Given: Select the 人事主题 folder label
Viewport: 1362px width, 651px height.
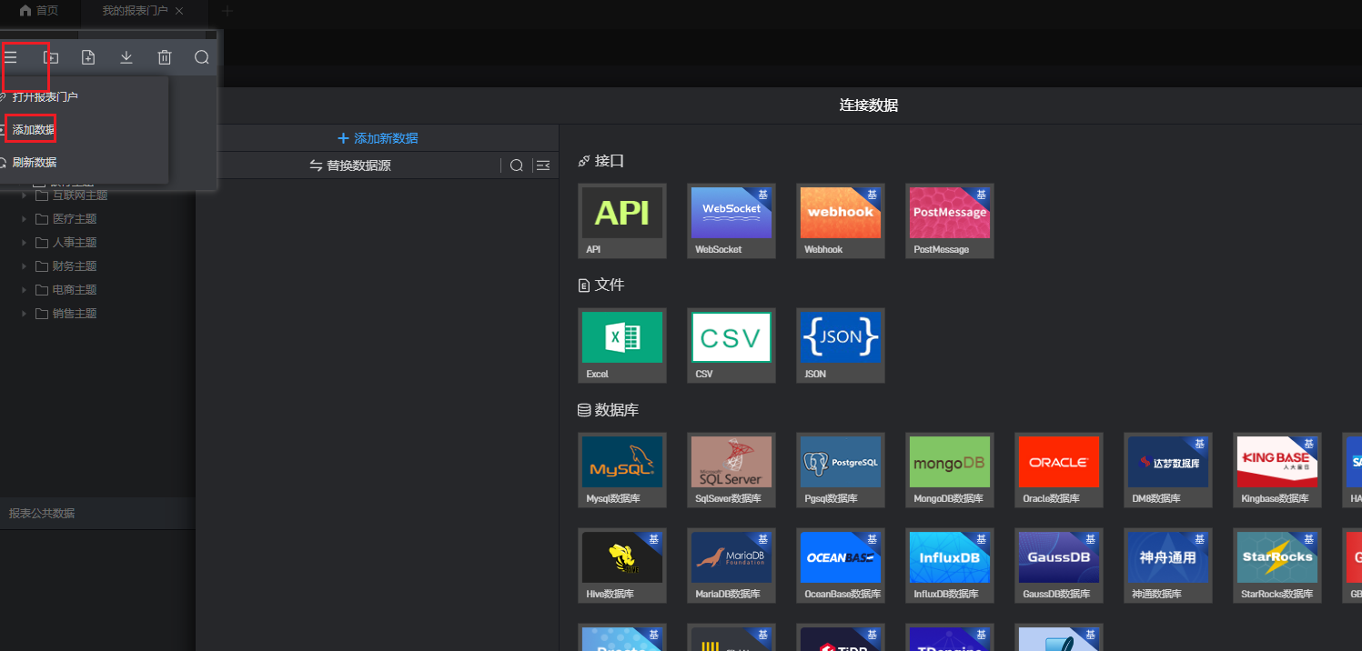Looking at the screenshot, I should tap(75, 243).
